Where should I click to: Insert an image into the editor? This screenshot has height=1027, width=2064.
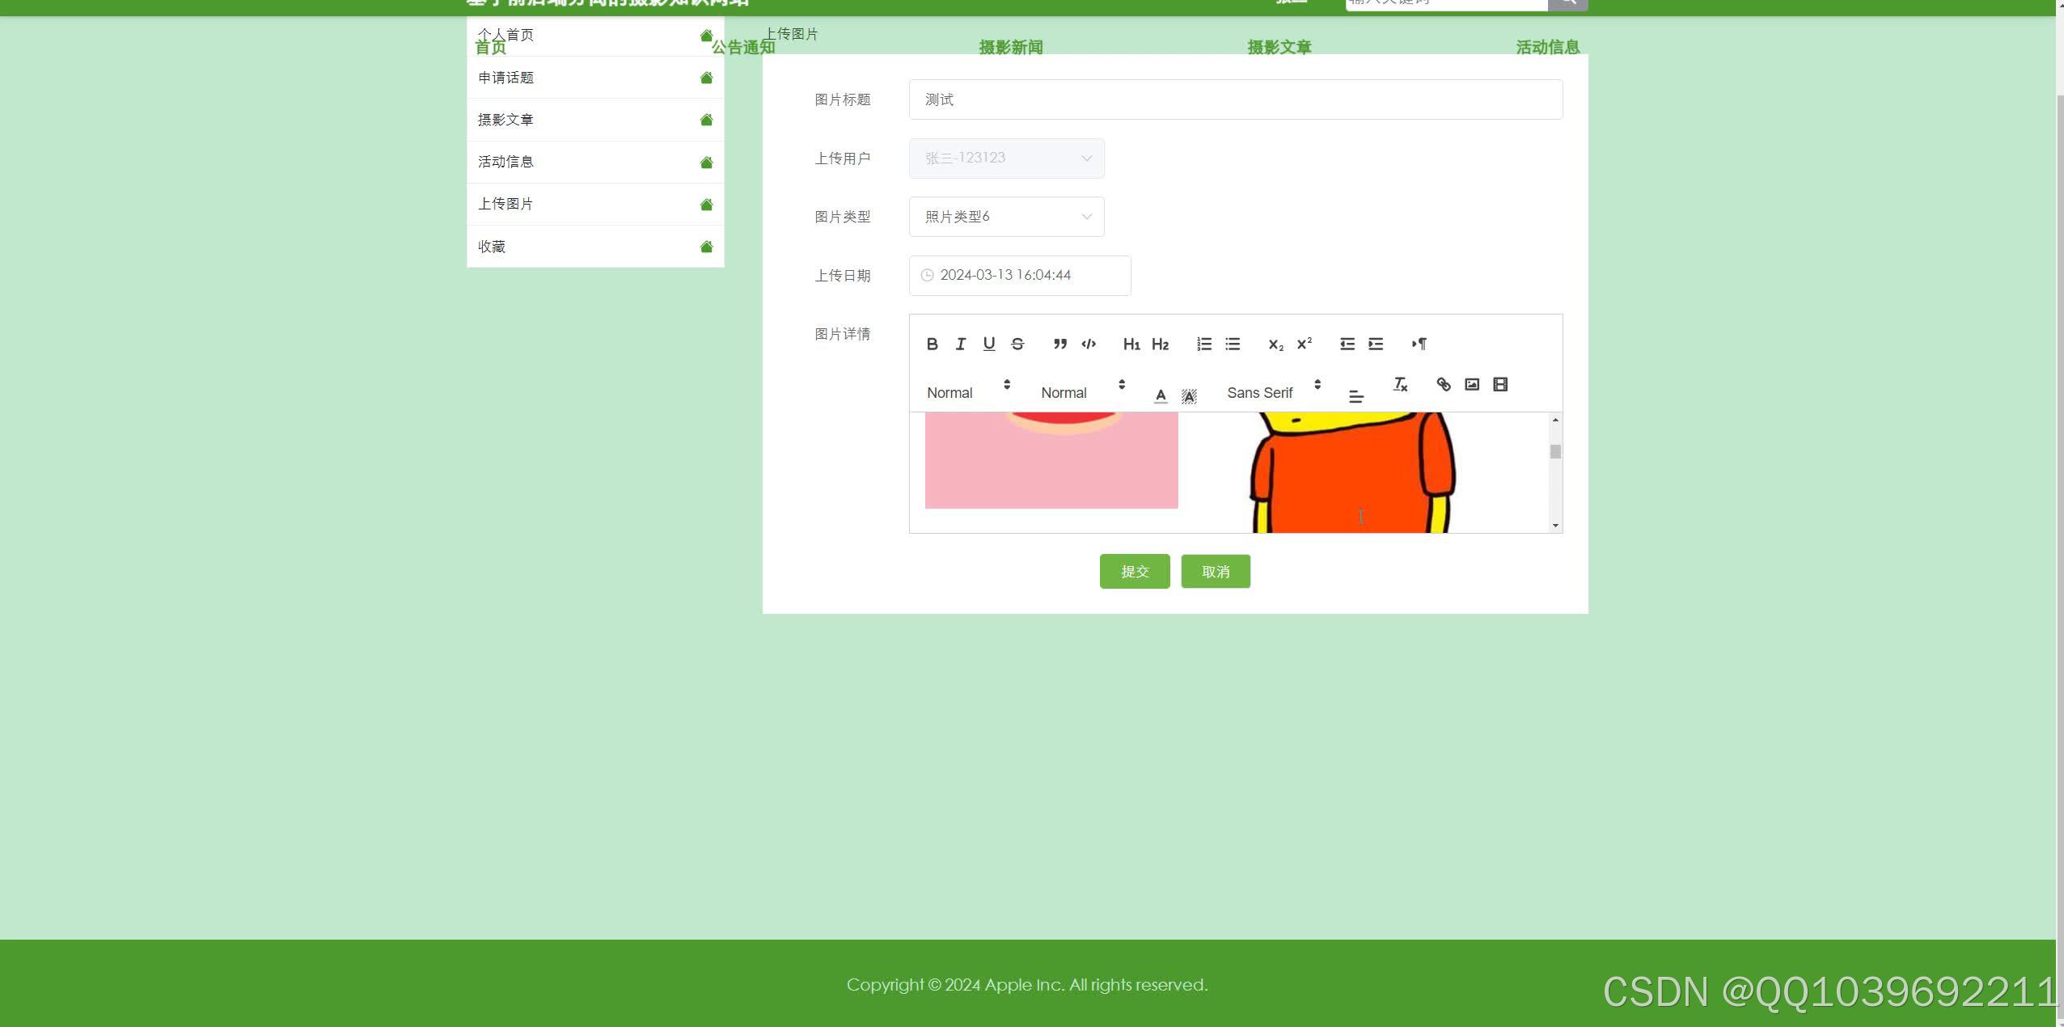tap(1472, 384)
